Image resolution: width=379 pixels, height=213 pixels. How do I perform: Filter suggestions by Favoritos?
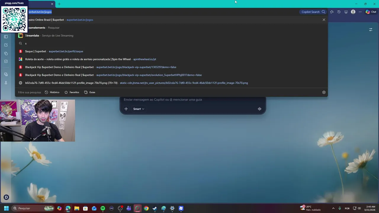(x=72, y=92)
